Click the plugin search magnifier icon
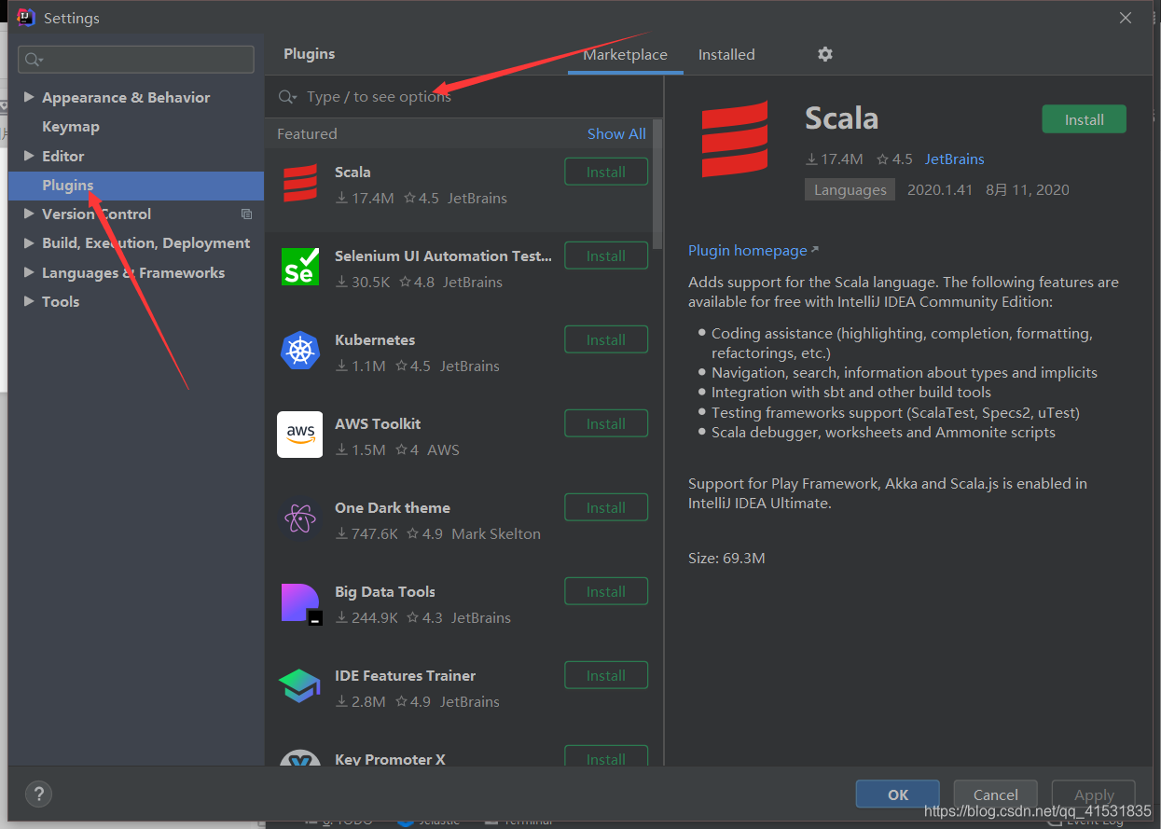 (x=287, y=97)
